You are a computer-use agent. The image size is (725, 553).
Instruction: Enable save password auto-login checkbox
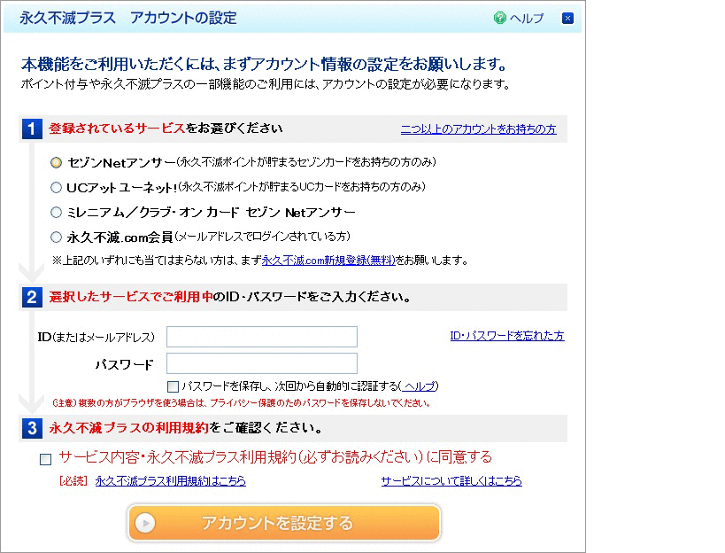pyautogui.click(x=173, y=386)
